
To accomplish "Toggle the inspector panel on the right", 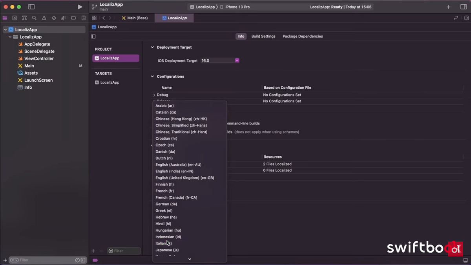I will [x=463, y=7].
